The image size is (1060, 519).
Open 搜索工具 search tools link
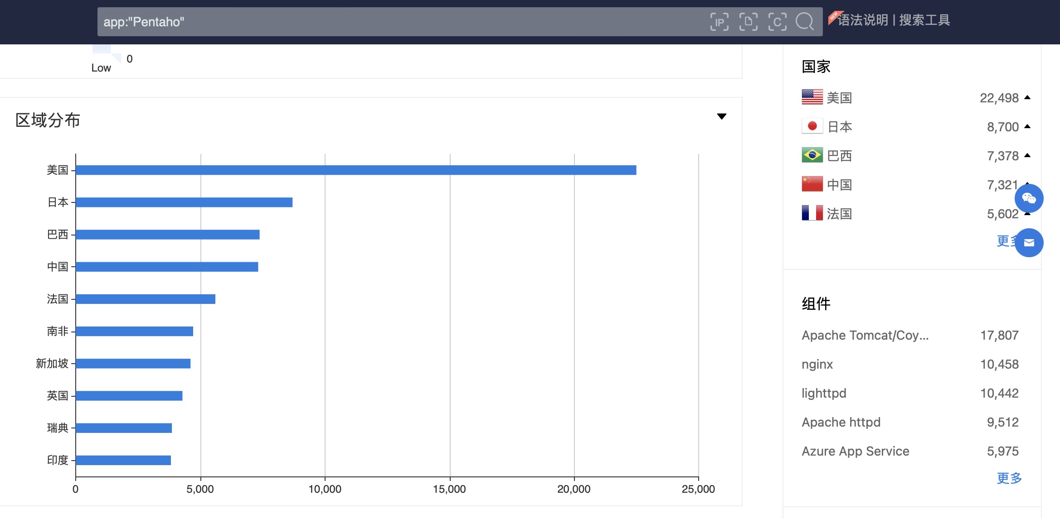[x=924, y=20]
